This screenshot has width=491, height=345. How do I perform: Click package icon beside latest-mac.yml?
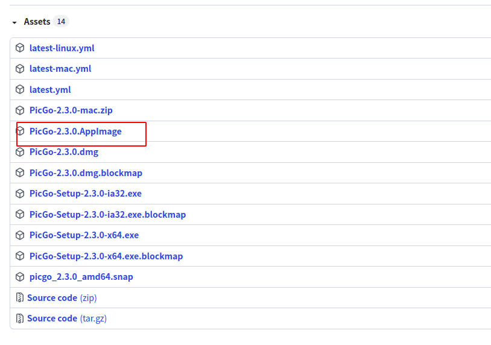tap(20, 69)
